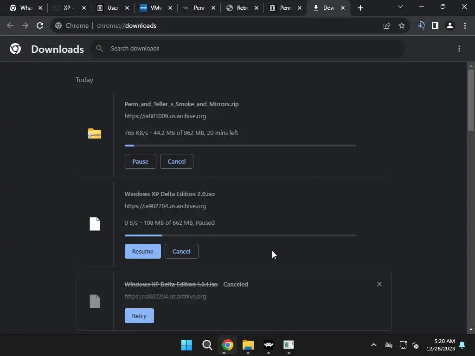Open File Explorer from the taskbar

[x=248, y=345]
